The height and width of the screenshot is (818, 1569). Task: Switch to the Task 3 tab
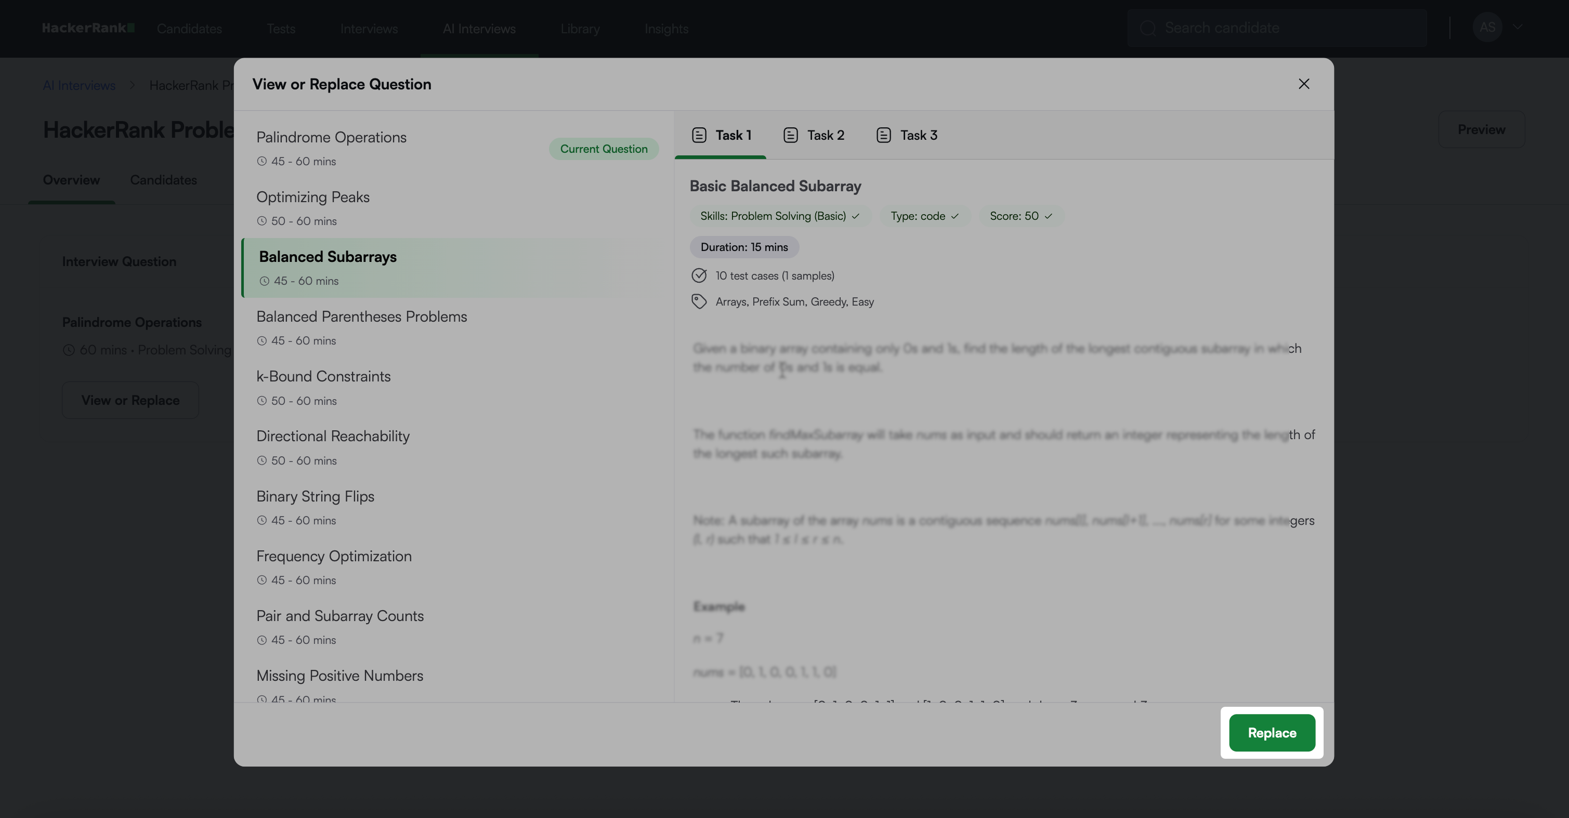(906, 135)
